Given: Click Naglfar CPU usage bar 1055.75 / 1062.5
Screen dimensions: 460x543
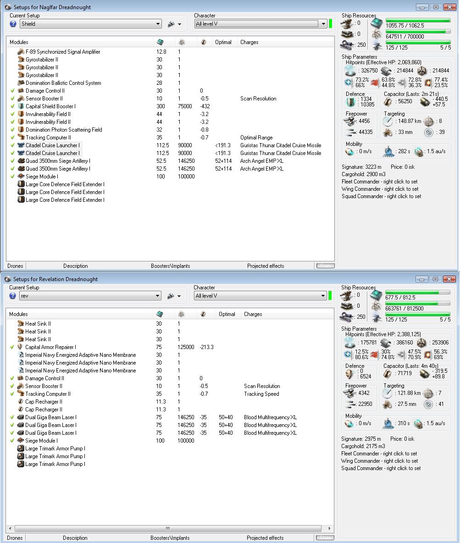Looking at the screenshot, I should click(x=418, y=21).
